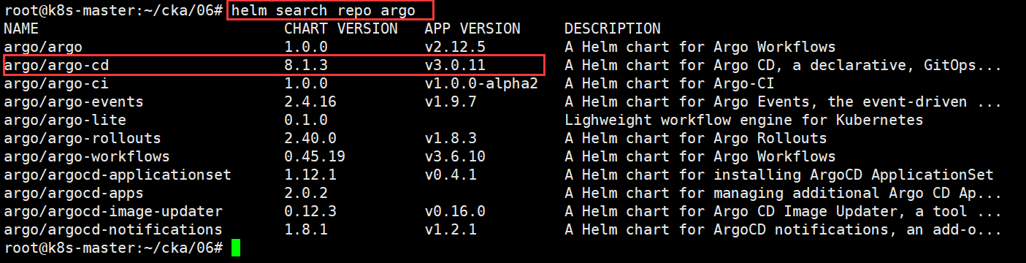
Task: Select the chart name argo/argo-ci
Action: tap(56, 84)
